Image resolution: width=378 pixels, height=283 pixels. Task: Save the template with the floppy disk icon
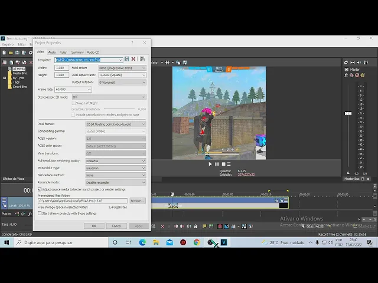(x=126, y=59)
